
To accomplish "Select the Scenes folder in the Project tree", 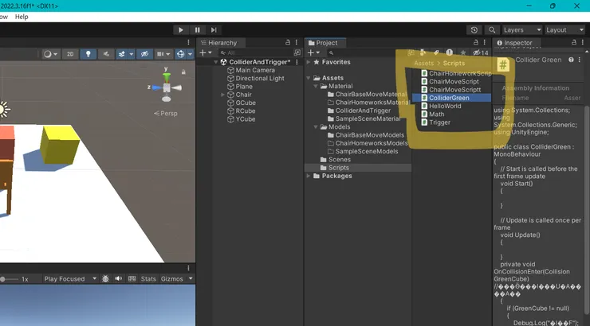I will 340,160.
